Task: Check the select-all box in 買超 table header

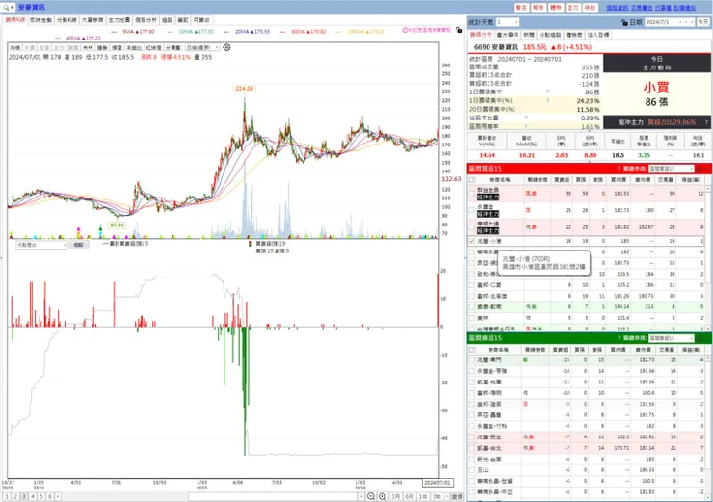Action: pos(472,180)
